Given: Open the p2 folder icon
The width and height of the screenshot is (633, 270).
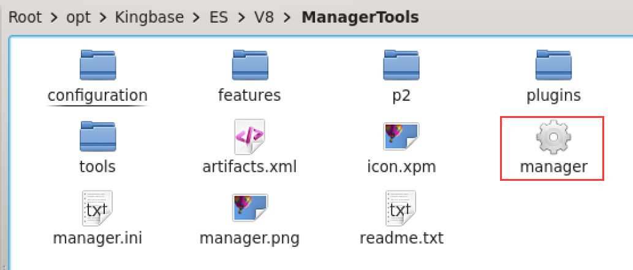Looking at the screenshot, I should coord(401,65).
